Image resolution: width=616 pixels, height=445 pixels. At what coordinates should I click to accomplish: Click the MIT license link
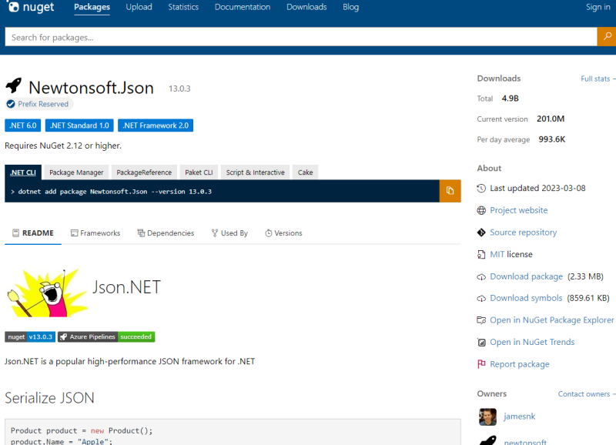tap(497, 254)
